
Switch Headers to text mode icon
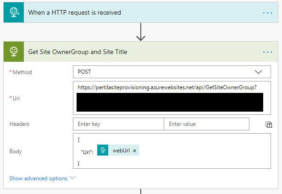pos(269,124)
